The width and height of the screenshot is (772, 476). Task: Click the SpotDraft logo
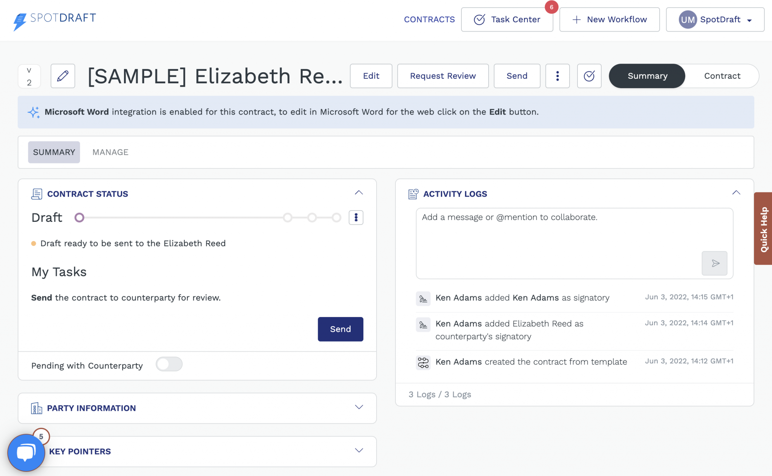[54, 18]
